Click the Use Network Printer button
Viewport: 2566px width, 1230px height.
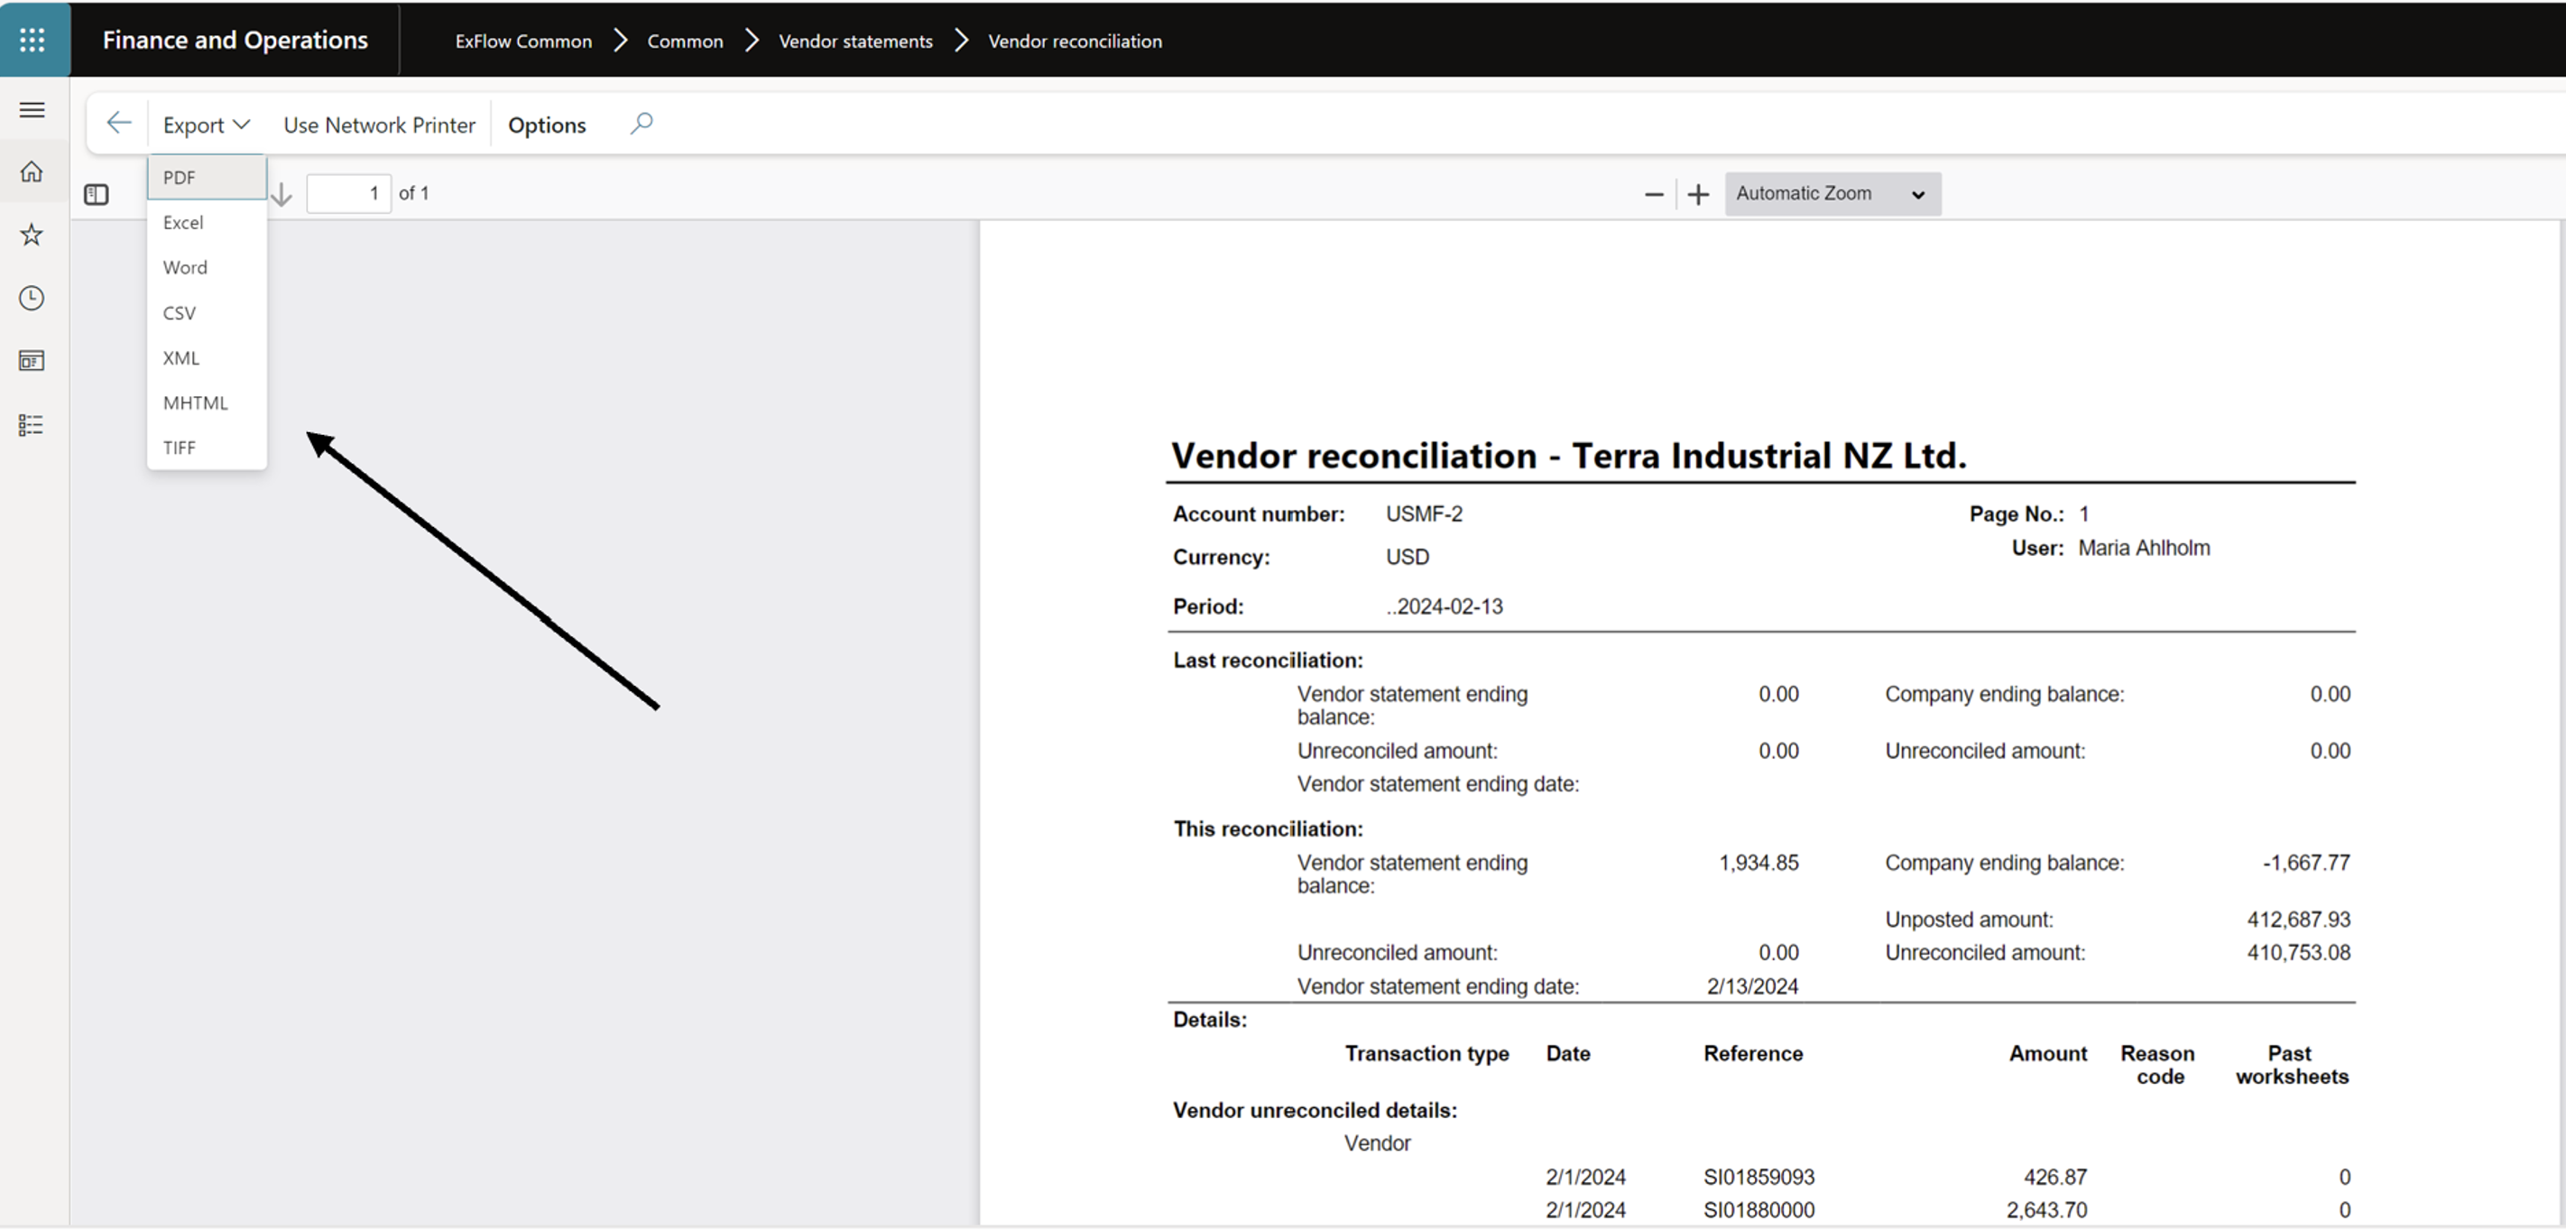coord(378,123)
